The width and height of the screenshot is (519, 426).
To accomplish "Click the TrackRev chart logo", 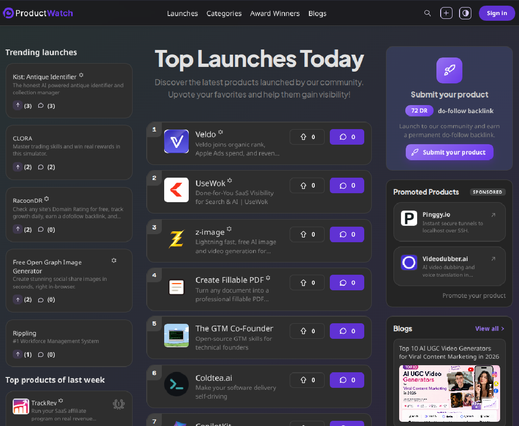I will pos(21,406).
